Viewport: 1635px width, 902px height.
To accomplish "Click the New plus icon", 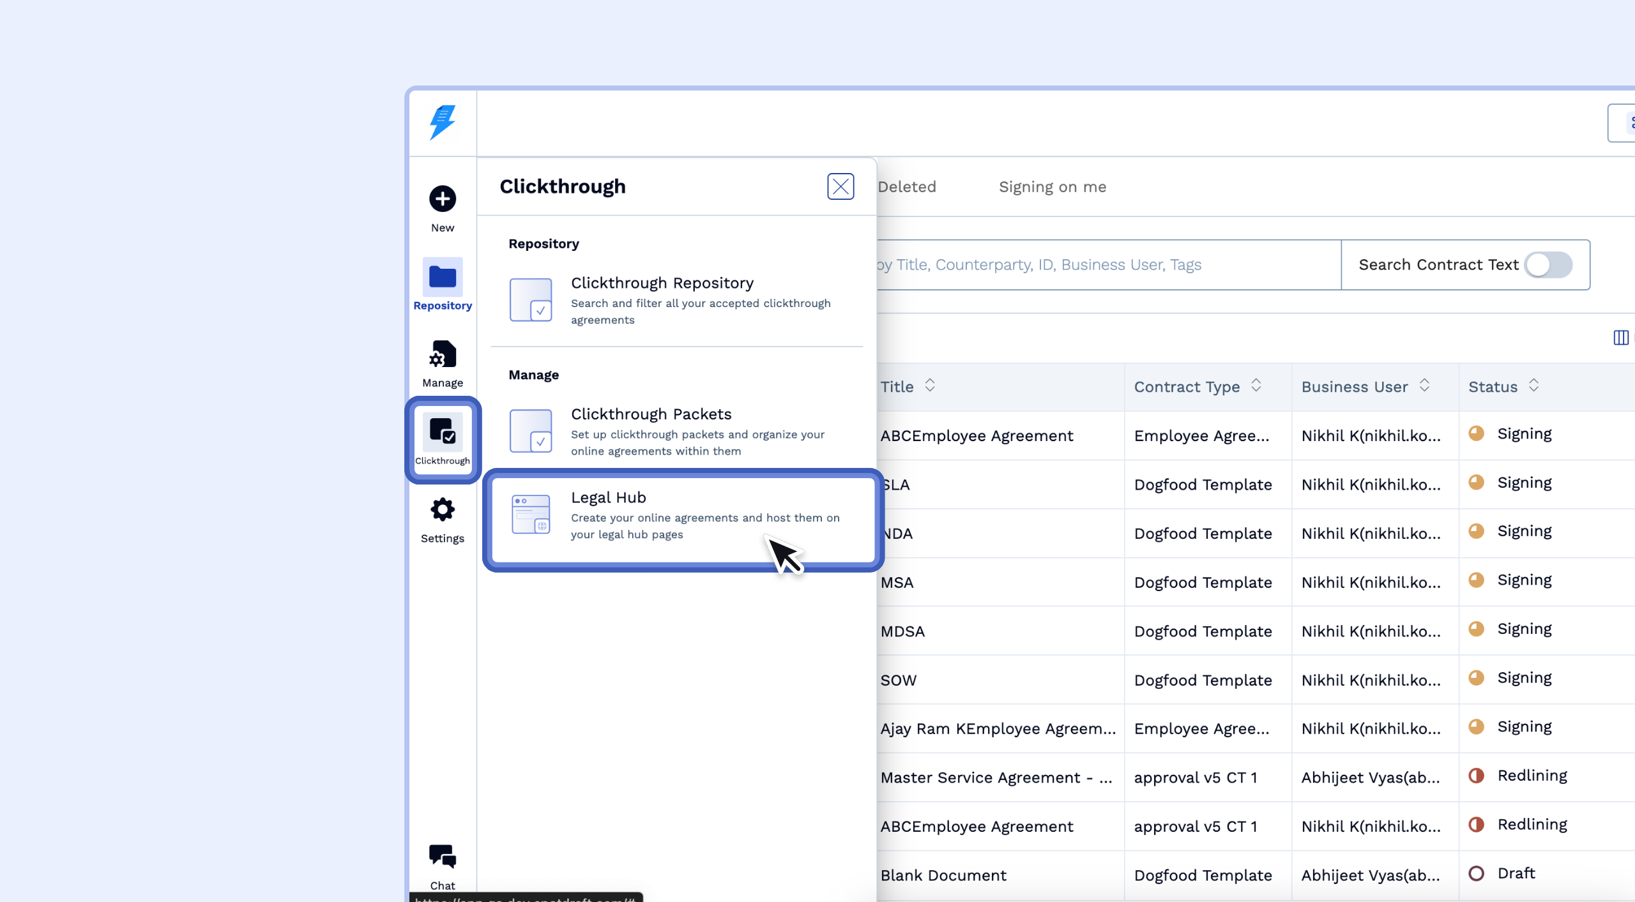I will click(x=442, y=199).
